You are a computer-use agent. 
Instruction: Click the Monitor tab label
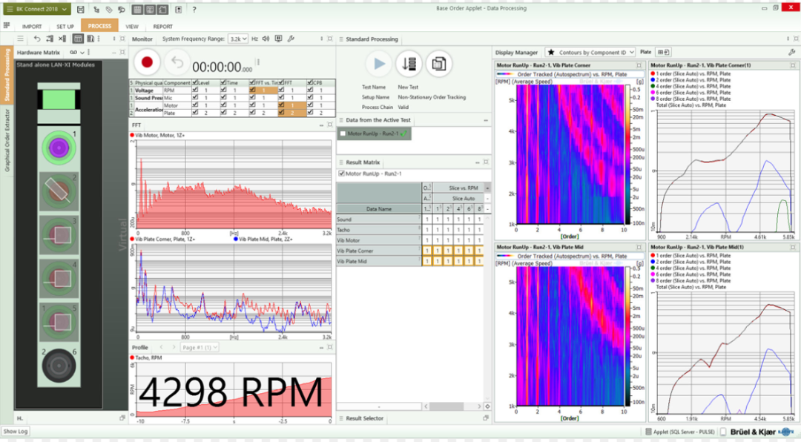coord(142,39)
